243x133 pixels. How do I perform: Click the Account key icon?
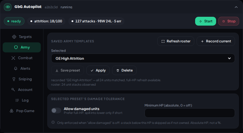(x=13, y=90)
